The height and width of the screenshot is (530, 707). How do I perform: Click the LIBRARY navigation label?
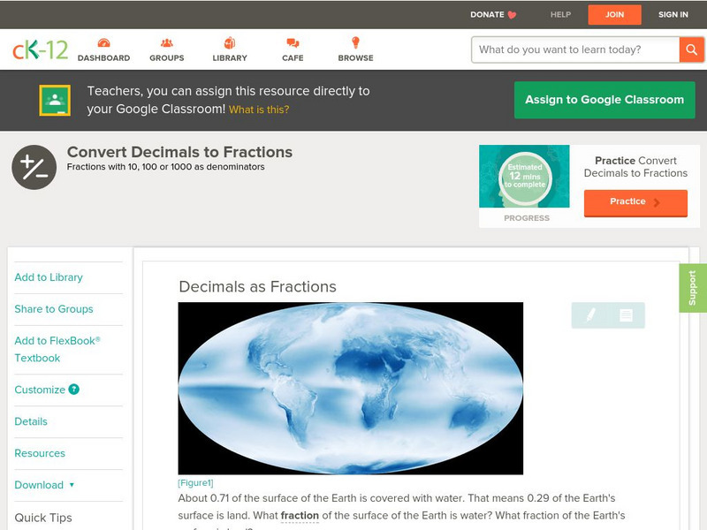230,58
